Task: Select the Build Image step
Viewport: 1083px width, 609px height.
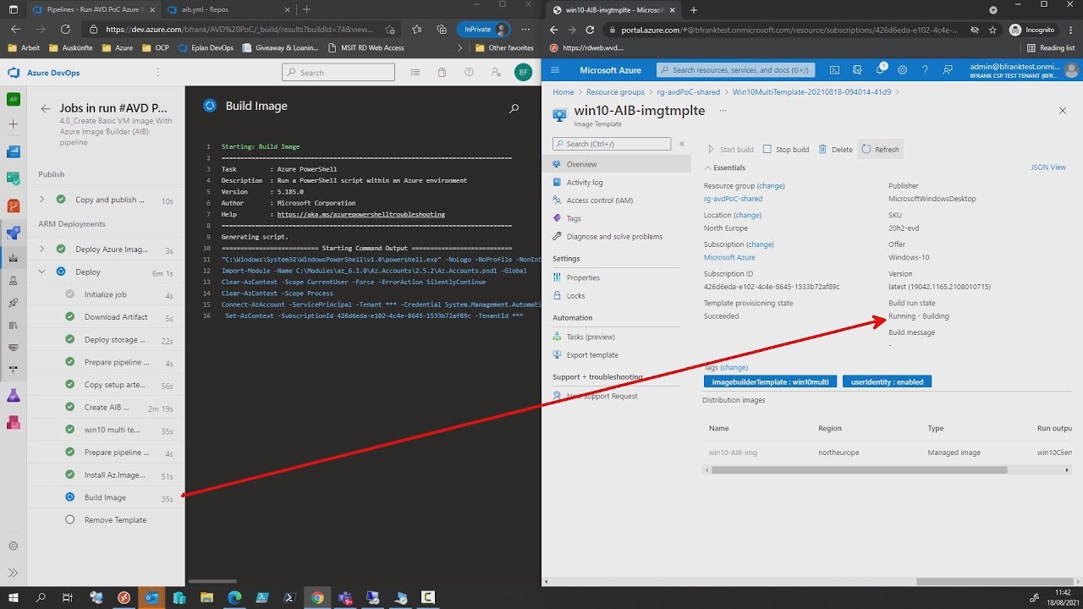Action: click(x=106, y=497)
